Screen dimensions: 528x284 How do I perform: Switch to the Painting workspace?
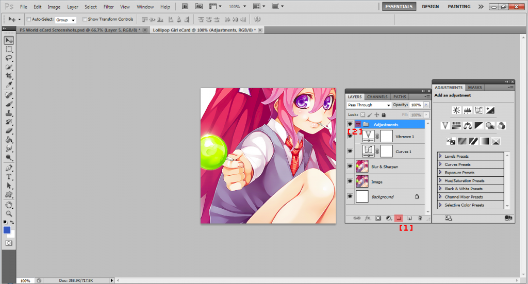[x=459, y=6]
